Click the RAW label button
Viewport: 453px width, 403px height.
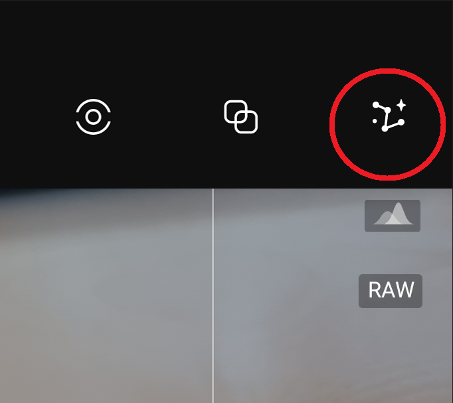[x=391, y=291]
